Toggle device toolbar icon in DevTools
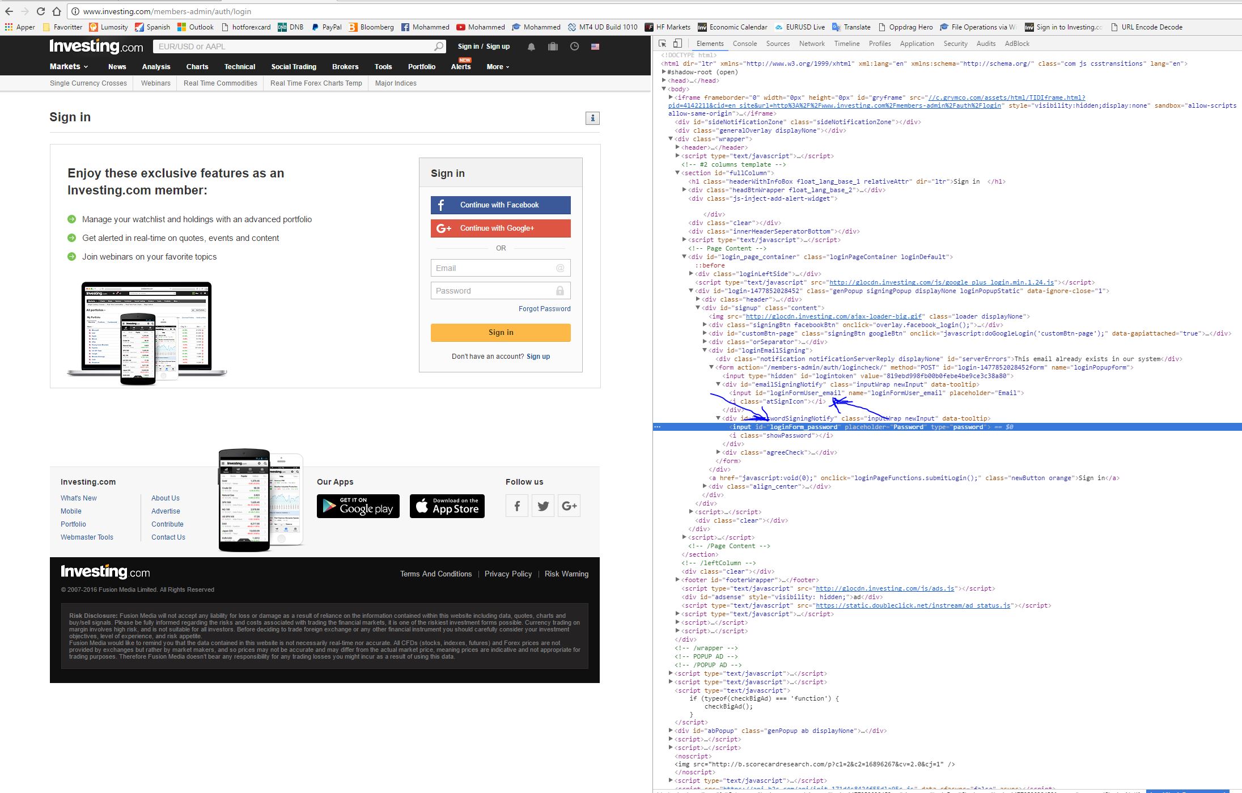The height and width of the screenshot is (793, 1242). pyautogui.click(x=677, y=44)
